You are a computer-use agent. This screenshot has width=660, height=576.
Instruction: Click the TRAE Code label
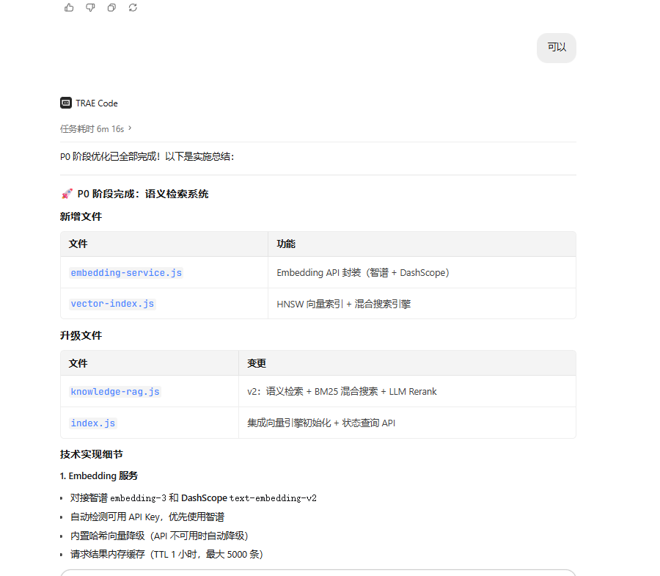(x=97, y=103)
